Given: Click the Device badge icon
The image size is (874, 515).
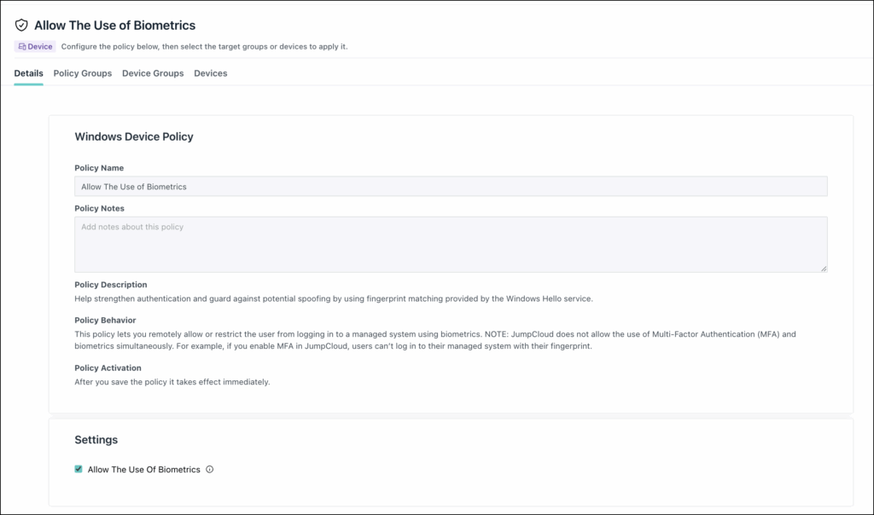Looking at the screenshot, I should click(22, 47).
